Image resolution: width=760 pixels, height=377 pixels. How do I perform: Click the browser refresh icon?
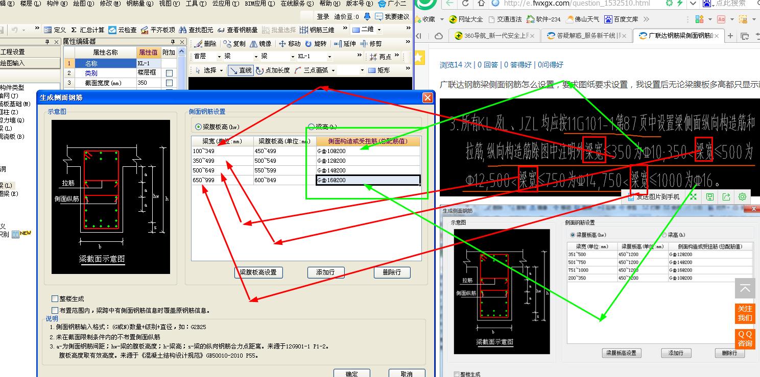point(465,4)
